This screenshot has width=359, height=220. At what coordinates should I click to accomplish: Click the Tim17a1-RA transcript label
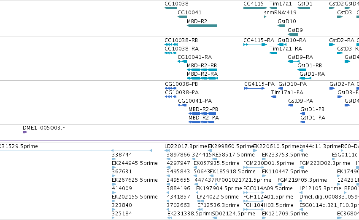click(x=286, y=49)
